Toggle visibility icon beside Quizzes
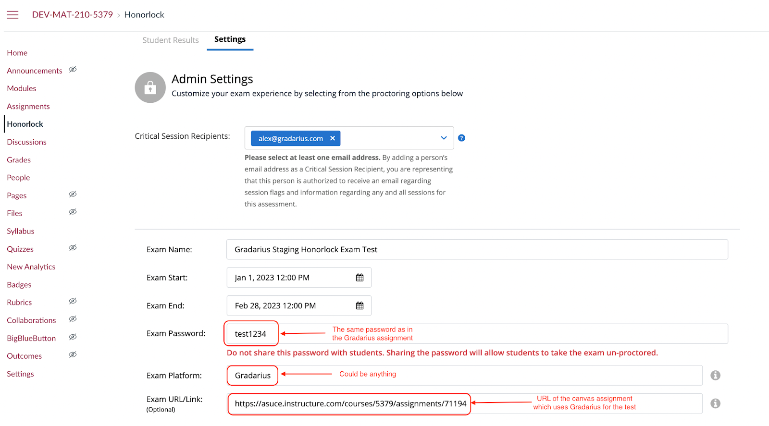This screenshot has height=426, width=769. [x=73, y=248]
